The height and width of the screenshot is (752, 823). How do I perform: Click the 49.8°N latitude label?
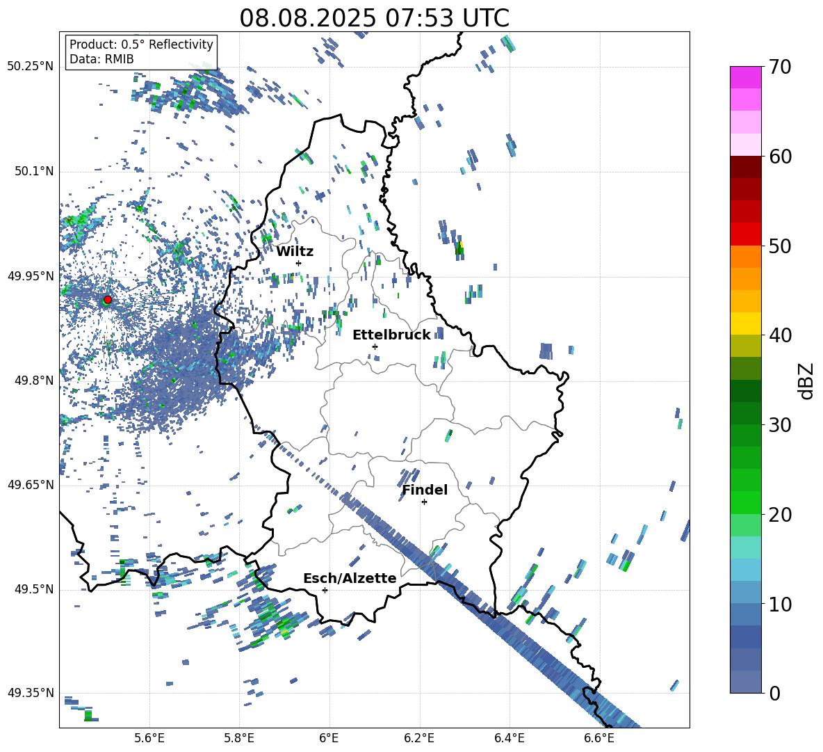pyautogui.click(x=34, y=381)
